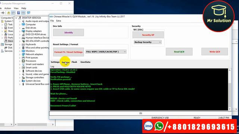
Task: Click show/hide console tree toolbar icon
Action: tap(13, 13)
